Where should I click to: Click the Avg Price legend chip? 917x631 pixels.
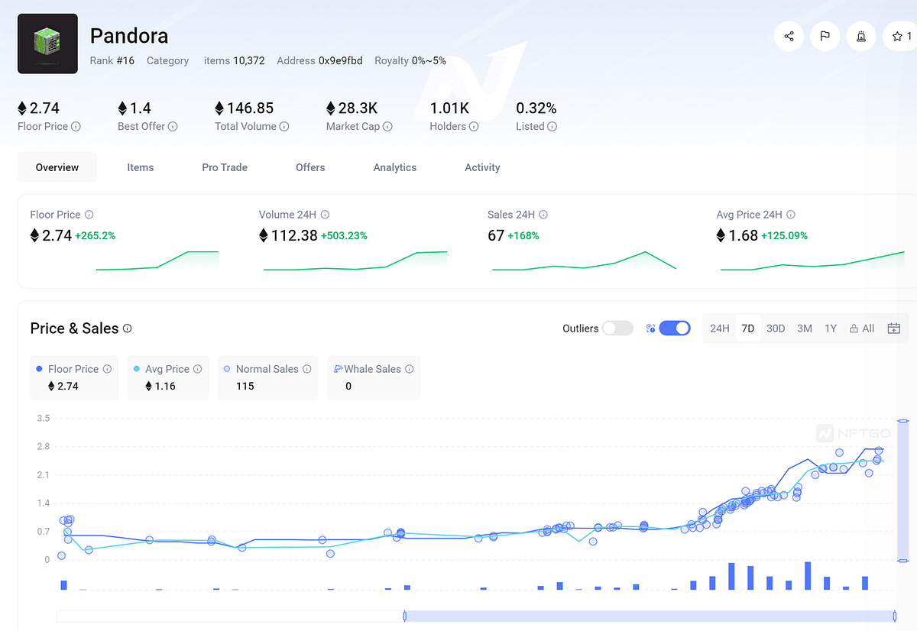click(x=167, y=377)
